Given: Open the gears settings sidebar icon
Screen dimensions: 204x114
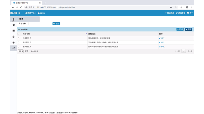Looking at the screenshot, I should [14, 48].
